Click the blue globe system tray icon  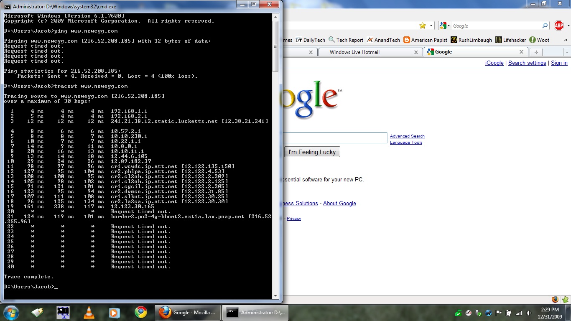pyautogui.click(x=489, y=313)
